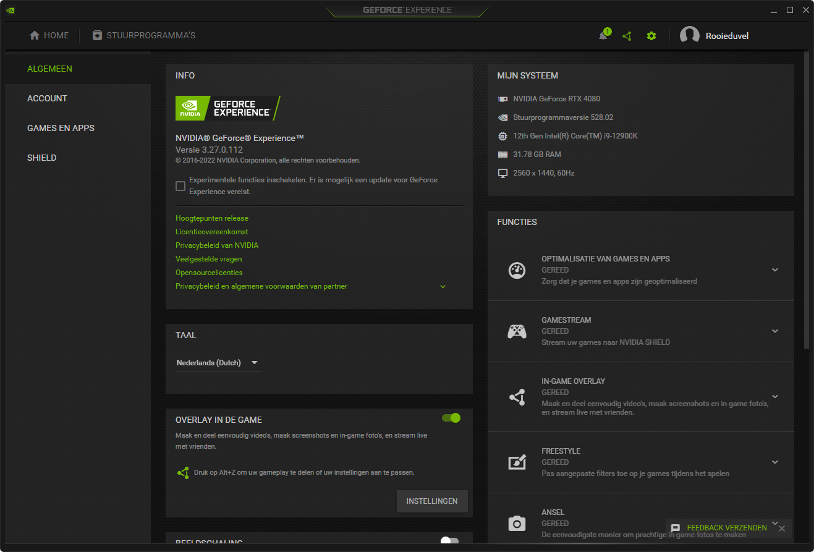The width and height of the screenshot is (814, 552).
Task: Dismiss the Feedback verzenden banner
Action: click(x=782, y=529)
